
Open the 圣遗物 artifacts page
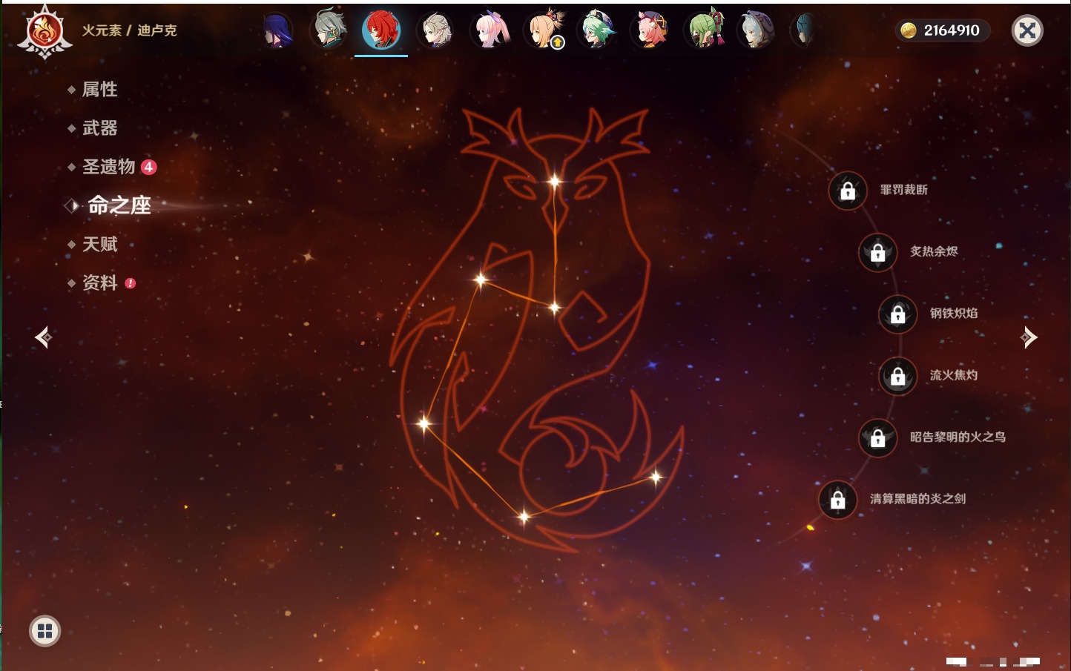[108, 167]
